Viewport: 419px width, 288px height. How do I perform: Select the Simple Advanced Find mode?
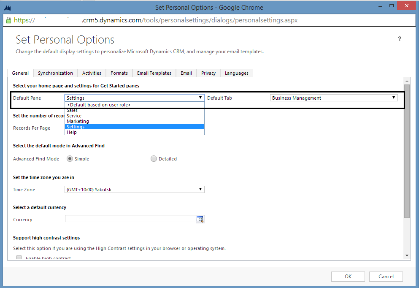70,159
